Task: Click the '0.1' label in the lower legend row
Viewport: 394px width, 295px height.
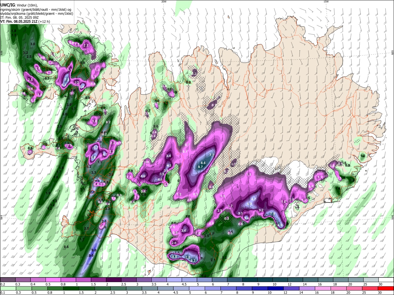Action: point(2,293)
